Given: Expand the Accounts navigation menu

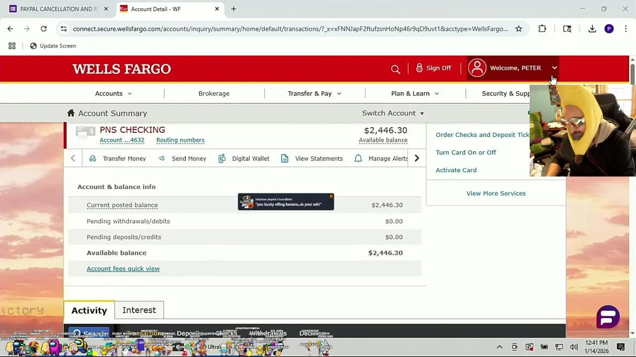Looking at the screenshot, I should pos(113,93).
